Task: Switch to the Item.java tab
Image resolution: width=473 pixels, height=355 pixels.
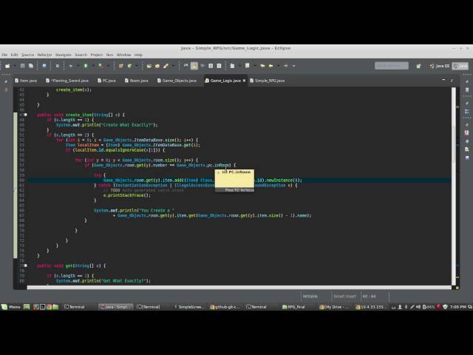Action: pos(26,81)
